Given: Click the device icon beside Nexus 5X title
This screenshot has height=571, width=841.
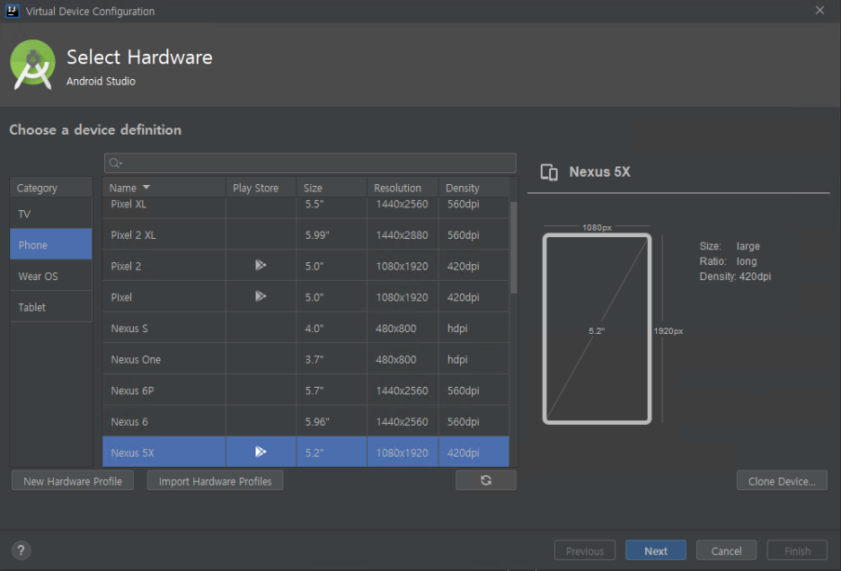Looking at the screenshot, I should tap(549, 172).
